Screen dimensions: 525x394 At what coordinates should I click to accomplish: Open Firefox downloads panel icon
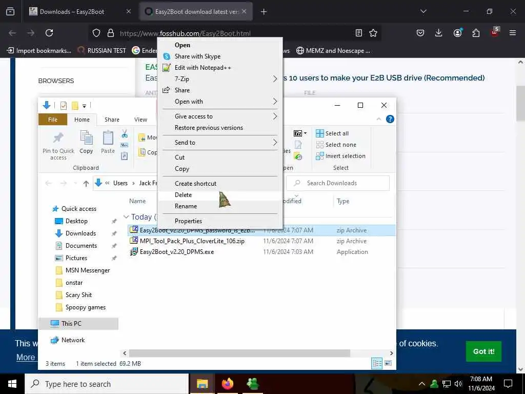[439, 33]
